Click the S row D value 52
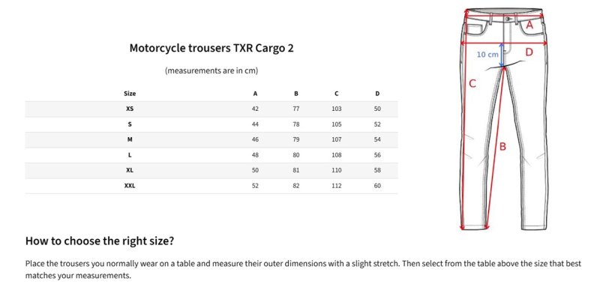Viewport: 600px width, 293px height. coord(377,124)
